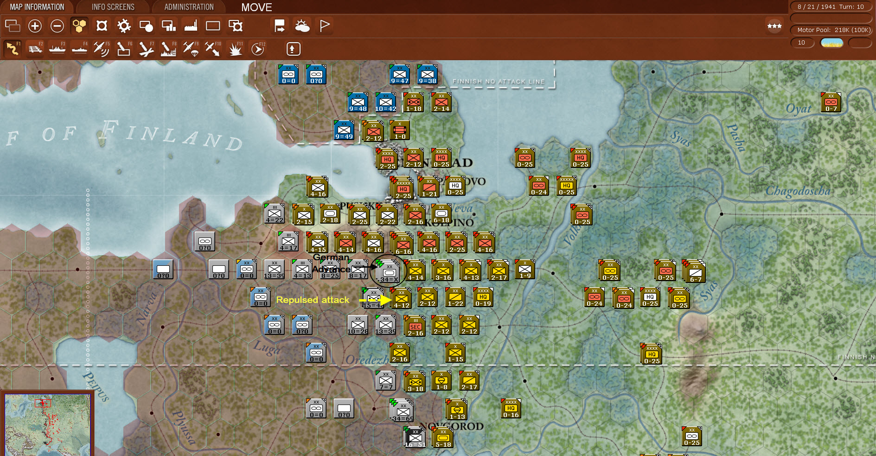Select the F4 amphibious ship mode
This screenshot has height=456, width=876.
[79, 49]
